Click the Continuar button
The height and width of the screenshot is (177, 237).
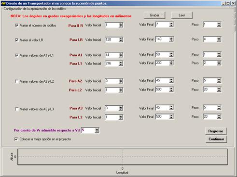pyautogui.click(x=216, y=139)
